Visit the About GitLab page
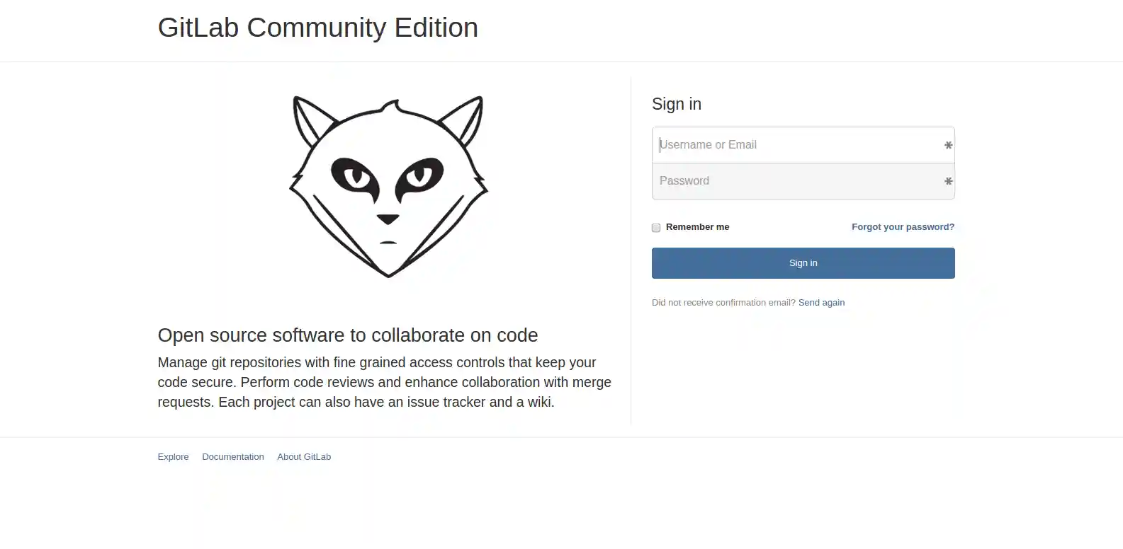The height and width of the screenshot is (549, 1123). [304, 456]
